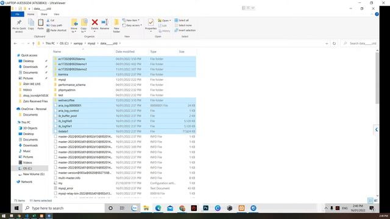Click Invert selection in ribbon
The height and width of the screenshot is (219, 390).
(185, 30)
